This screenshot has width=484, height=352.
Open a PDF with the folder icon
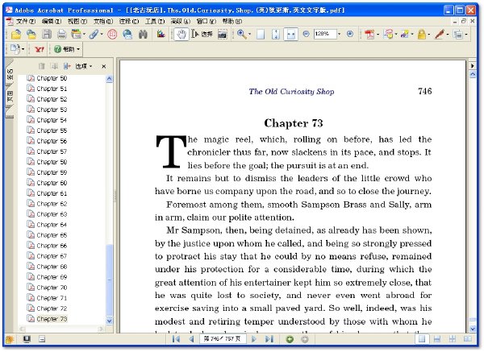coord(16,34)
